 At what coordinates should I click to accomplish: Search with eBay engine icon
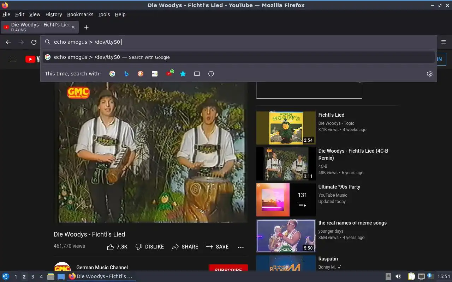[155, 74]
